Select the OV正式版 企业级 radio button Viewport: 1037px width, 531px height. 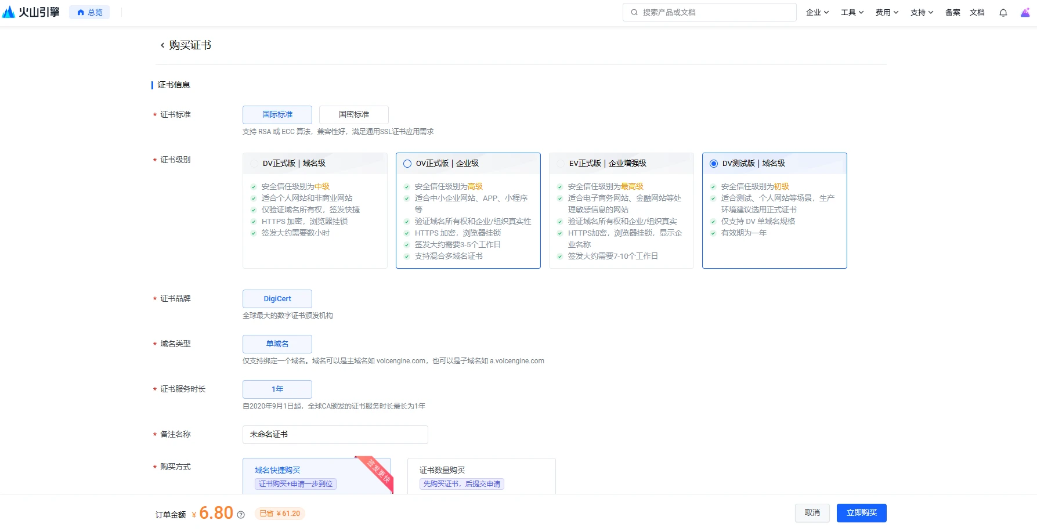[407, 164]
